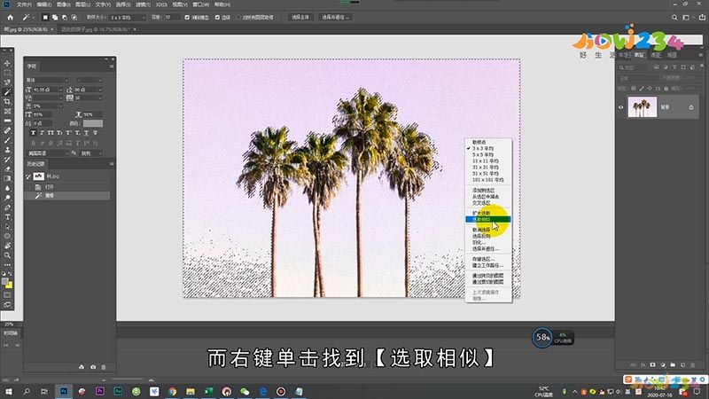Viewport: 709px width, 399px height.
Task: Open the Filter (滤镜) menu
Action: tap(143, 4)
